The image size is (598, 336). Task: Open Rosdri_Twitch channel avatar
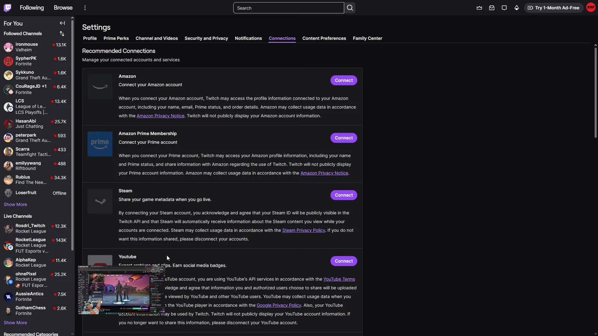(x=8, y=228)
